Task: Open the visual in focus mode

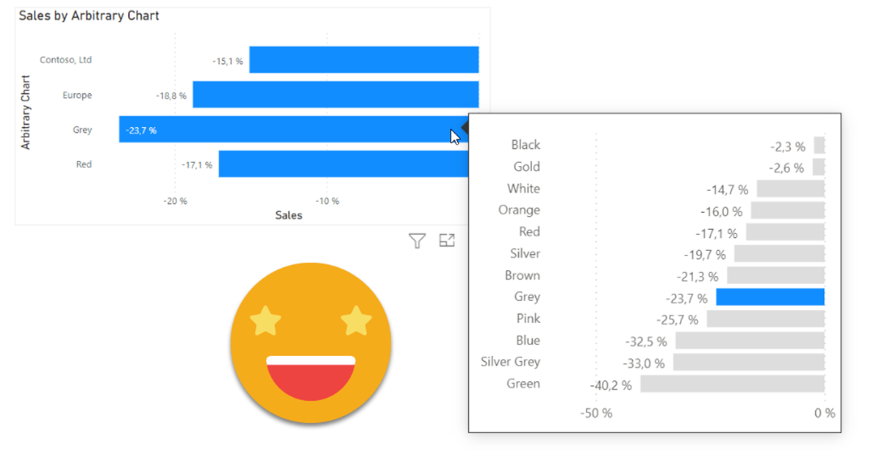Action: (x=447, y=240)
